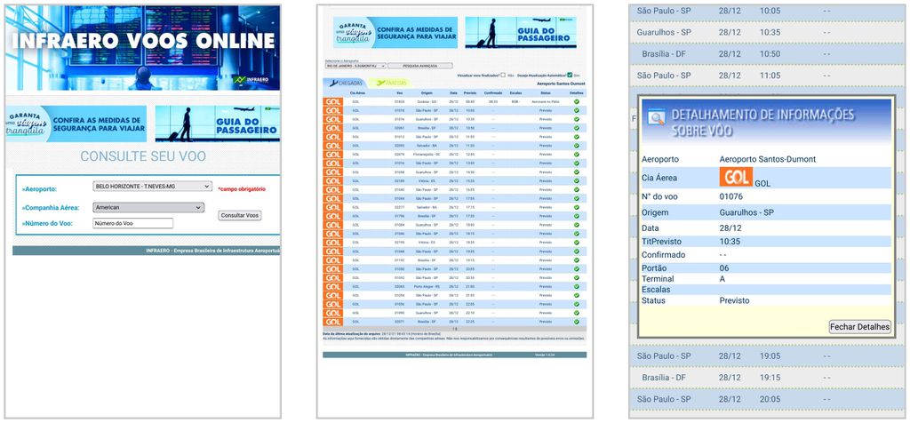
Task: Click gate value '06' in details popup
Action: 724,268
